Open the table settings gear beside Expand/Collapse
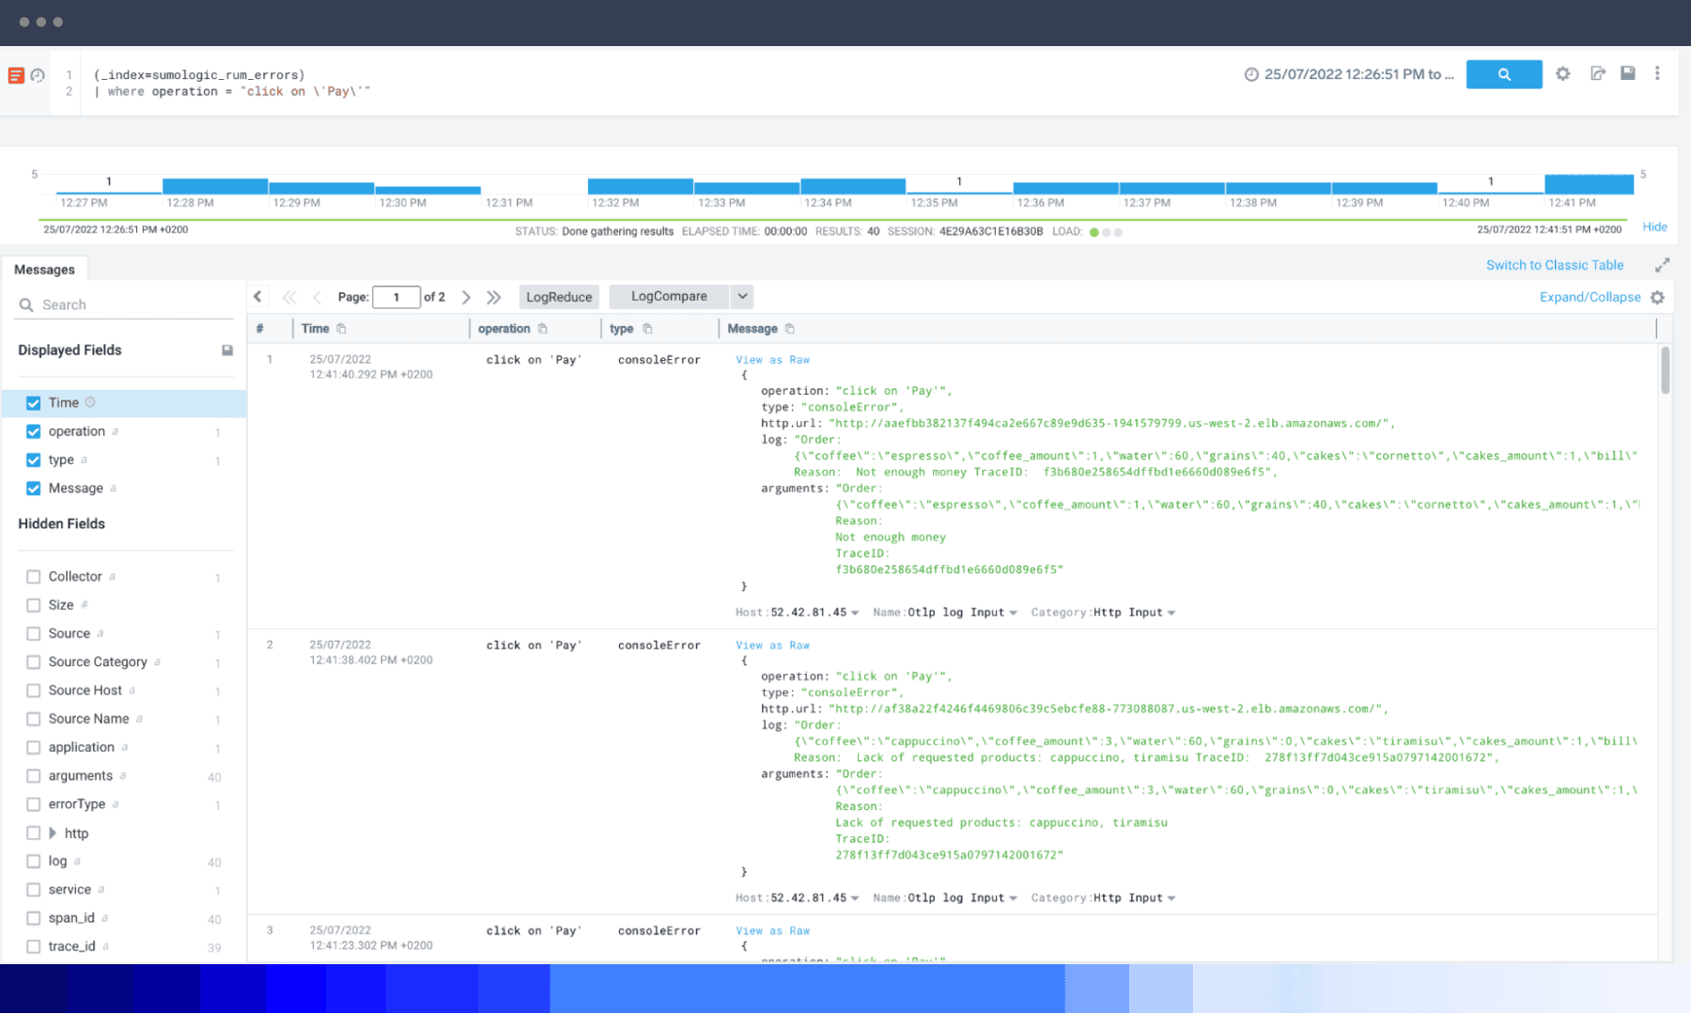1691x1014 pixels. [x=1657, y=297]
